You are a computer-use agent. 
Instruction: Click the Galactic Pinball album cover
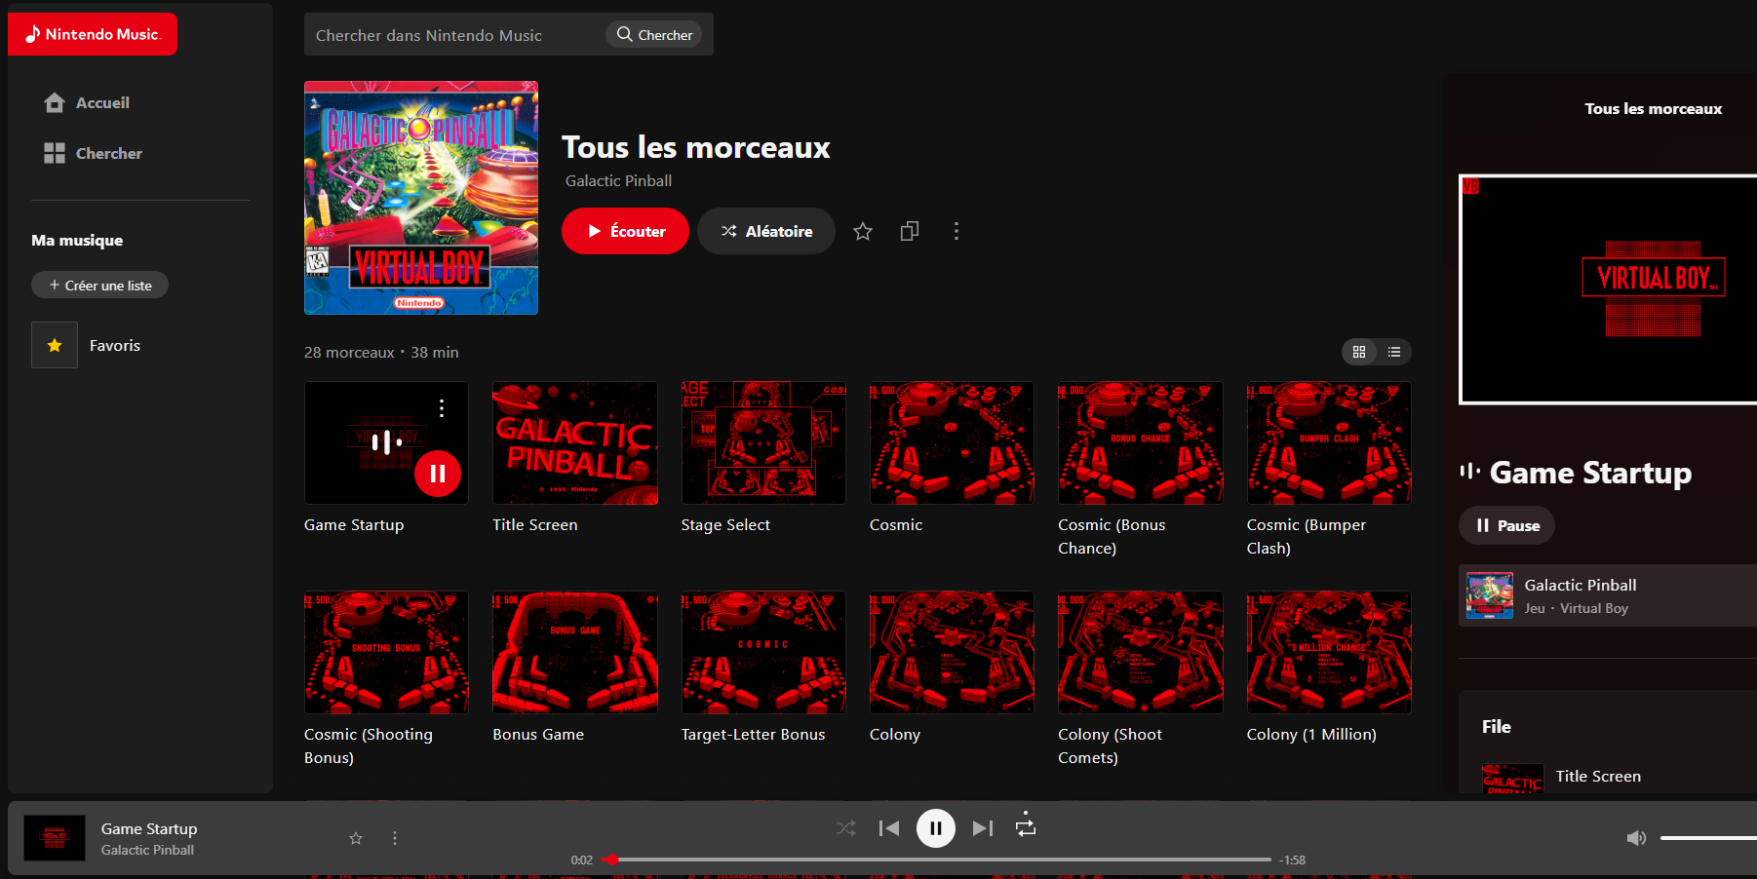tap(421, 198)
